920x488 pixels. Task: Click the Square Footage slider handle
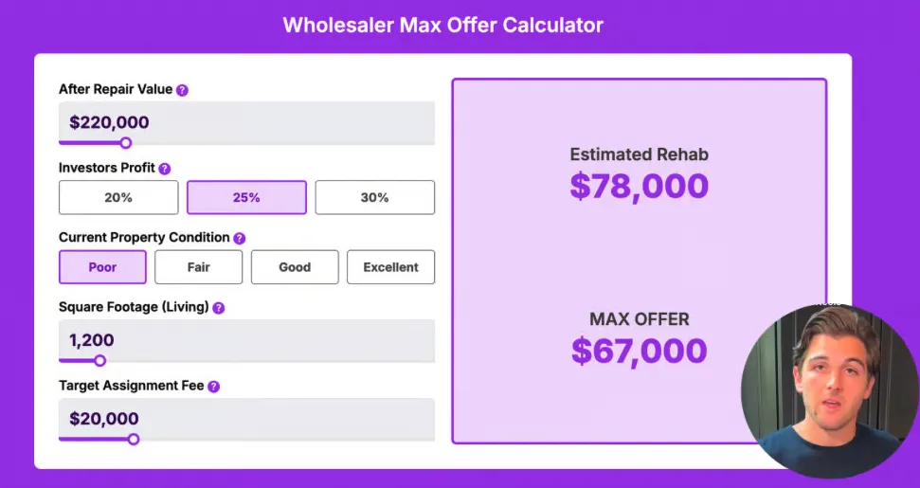coord(100,360)
